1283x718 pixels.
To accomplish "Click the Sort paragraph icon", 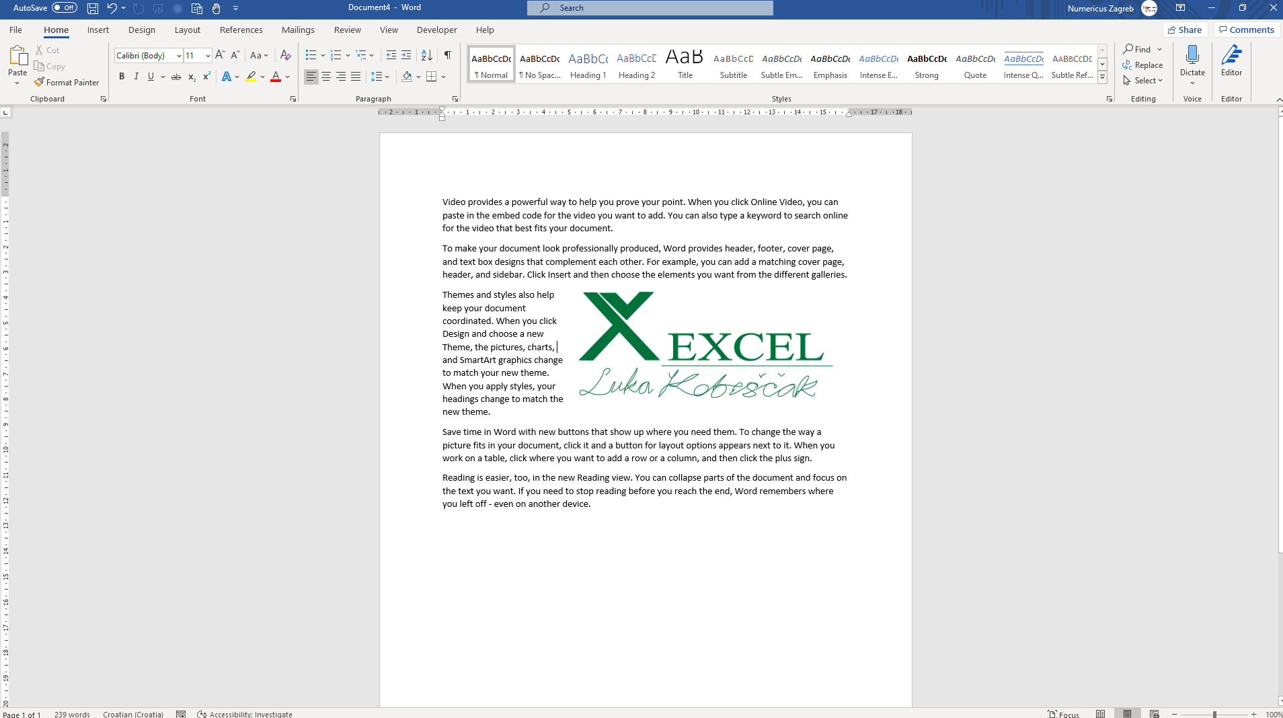I will point(426,55).
